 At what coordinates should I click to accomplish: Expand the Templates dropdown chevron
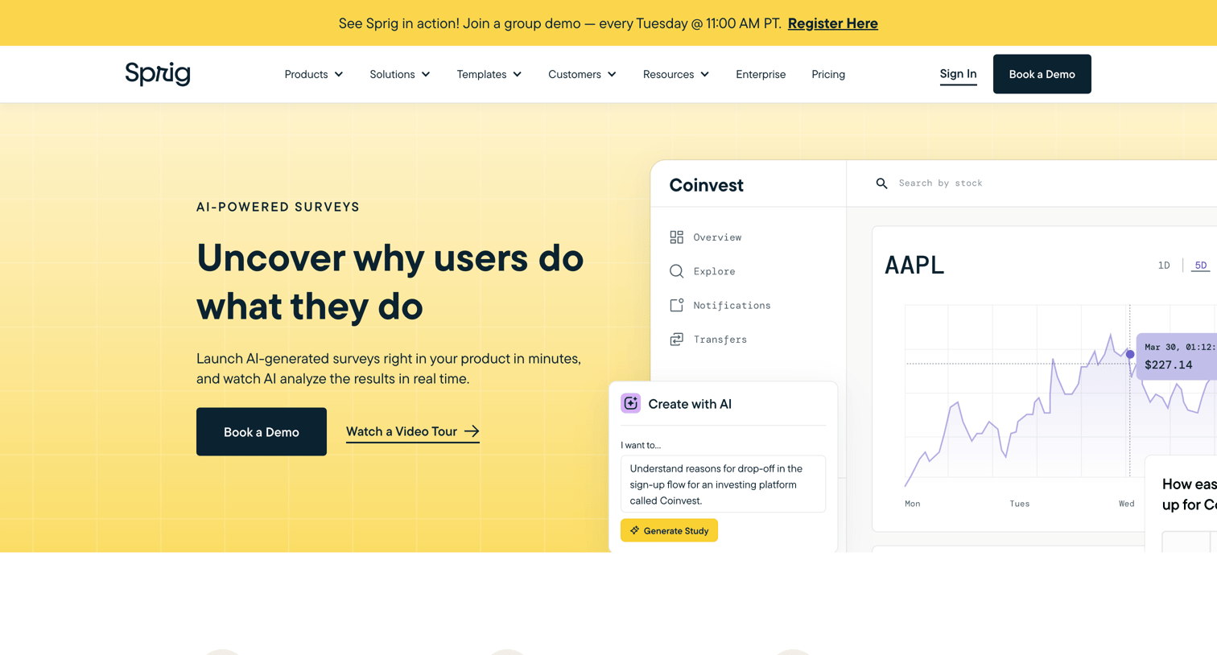(x=518, y=74)
